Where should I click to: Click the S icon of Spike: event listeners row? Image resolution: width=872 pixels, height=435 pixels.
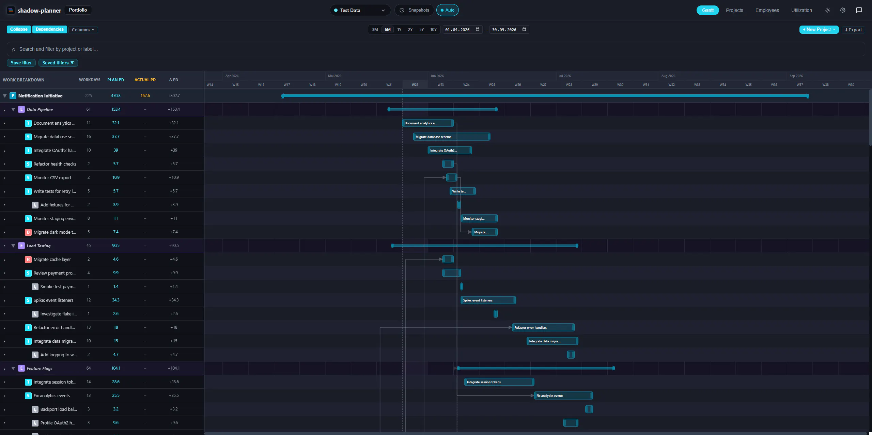coord(28,300)
